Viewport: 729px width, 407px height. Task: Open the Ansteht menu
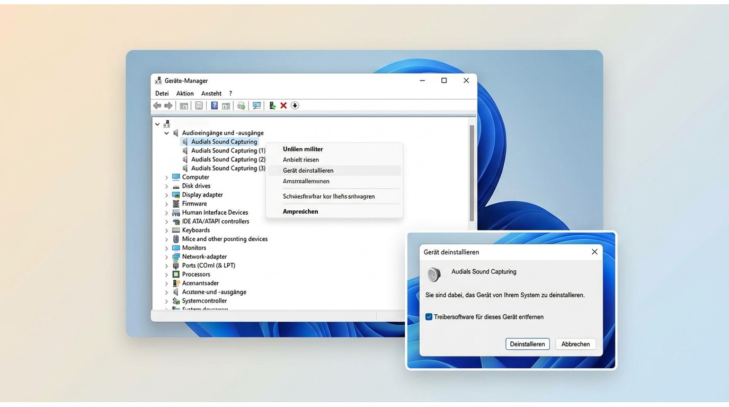click(x=211, y=93)
